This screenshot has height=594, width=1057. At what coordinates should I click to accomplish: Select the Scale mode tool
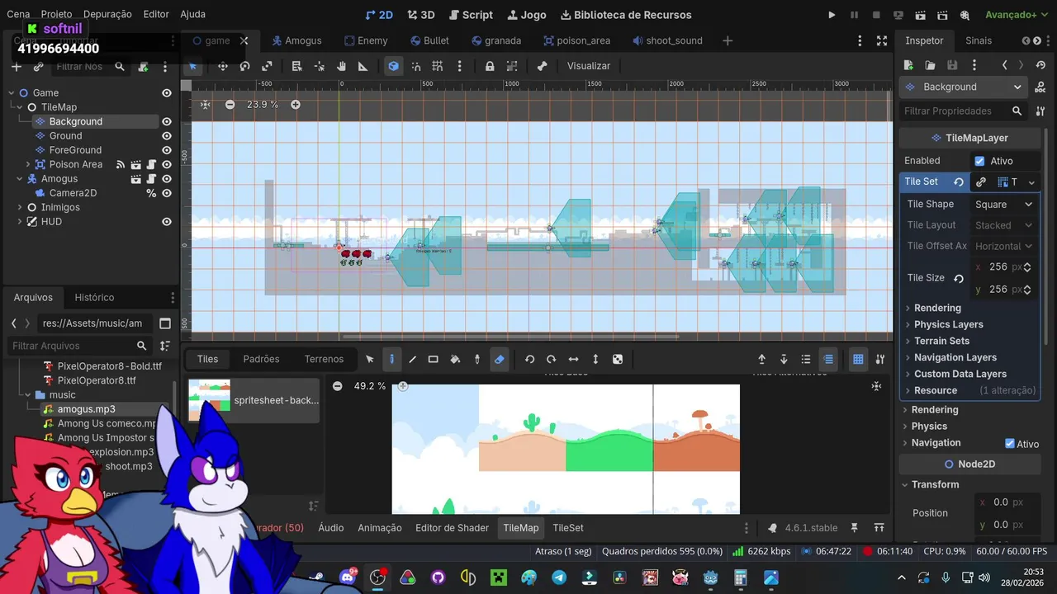(267, 66)
